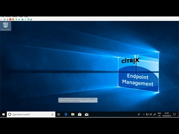Open the Help menu
This screenshot has width=179, height=134.
pos(26,17)
